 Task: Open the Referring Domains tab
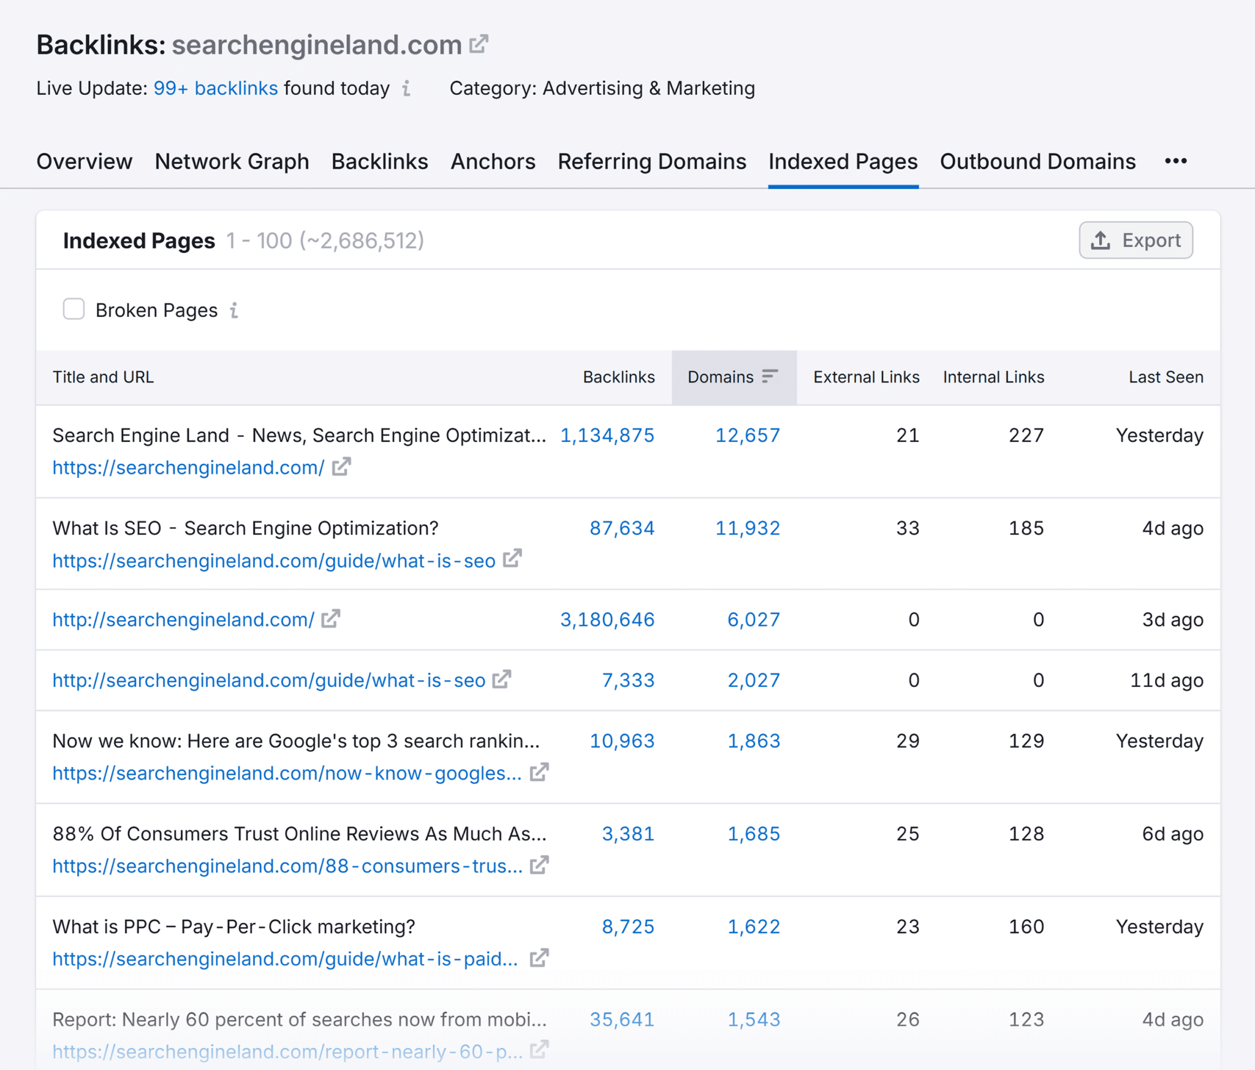[x=652, y=162]
